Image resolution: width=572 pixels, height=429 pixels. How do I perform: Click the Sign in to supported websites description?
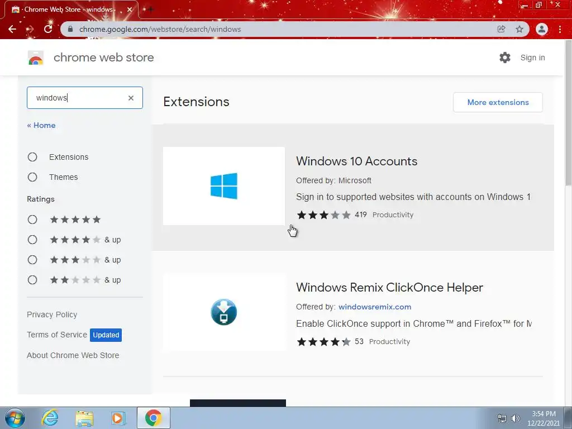pyautogui.click(x=413, y=197)
